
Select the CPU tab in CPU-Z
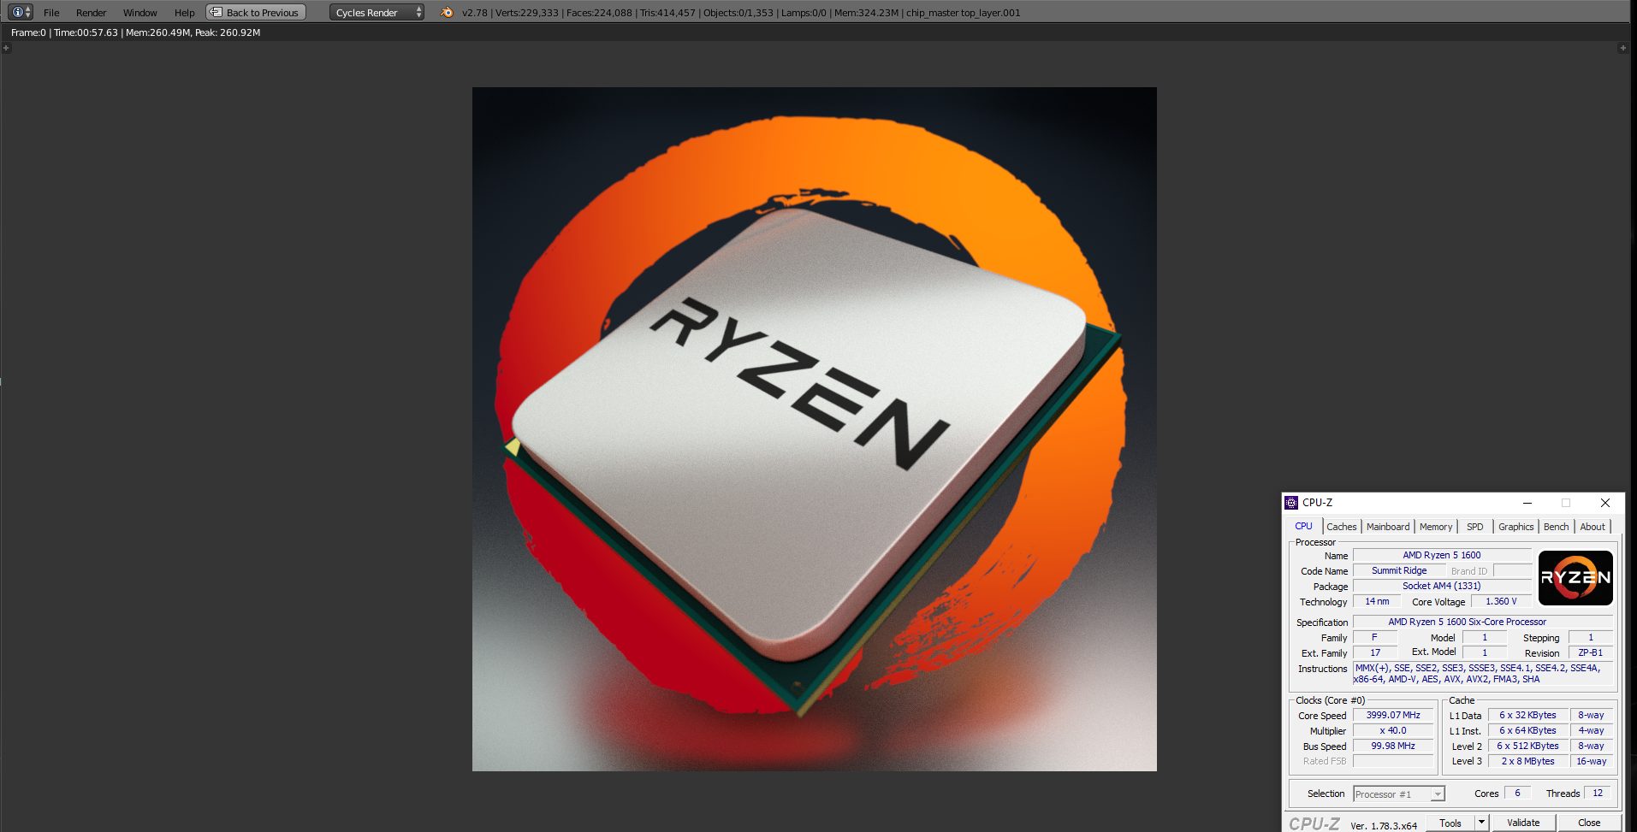[1303, 526]
